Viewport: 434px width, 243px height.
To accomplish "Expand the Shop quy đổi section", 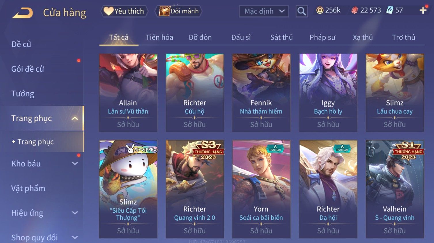I will 75,238.
